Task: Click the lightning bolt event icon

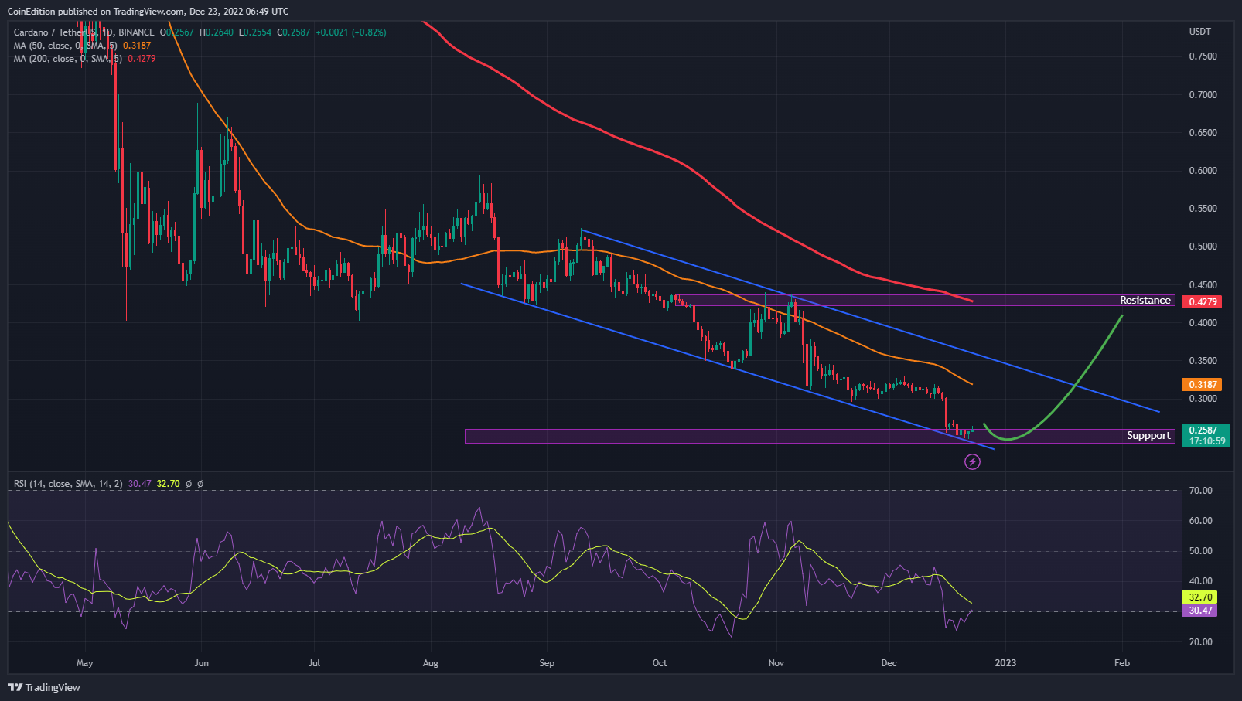Action: point(973,461)
